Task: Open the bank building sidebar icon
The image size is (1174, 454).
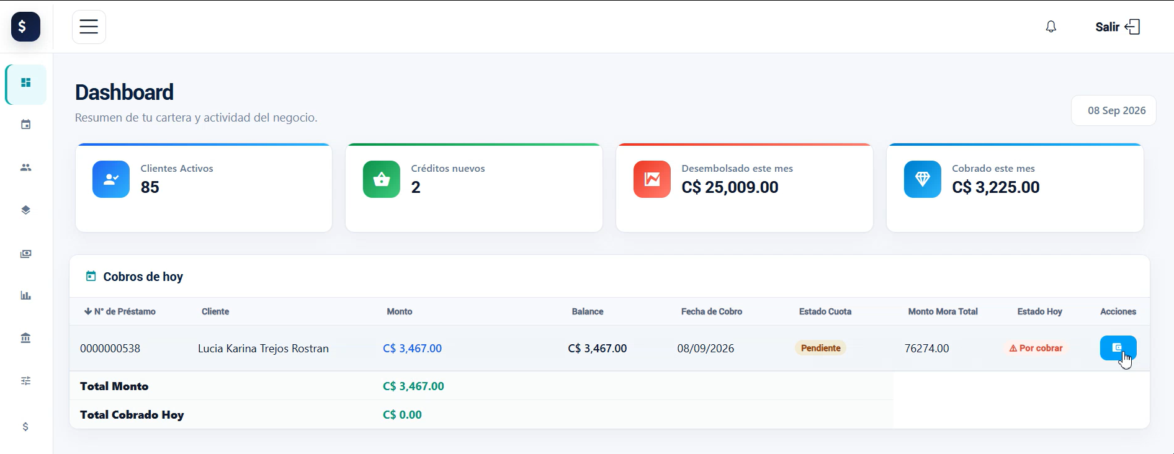Action: (26, 338)
